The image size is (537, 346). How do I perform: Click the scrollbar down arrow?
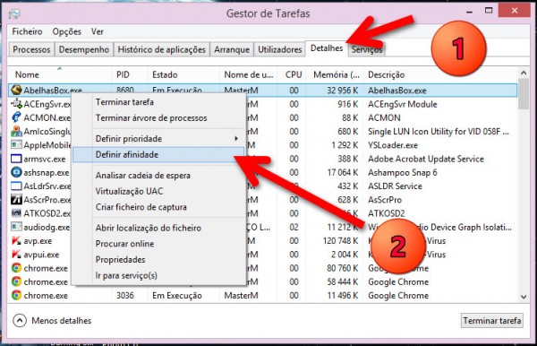[x=524, y=297]
